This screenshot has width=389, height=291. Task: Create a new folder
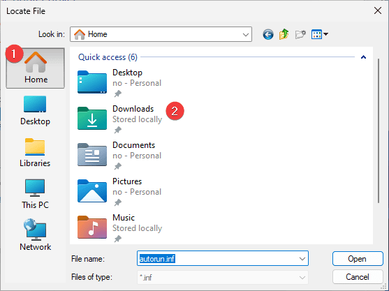(300, 34)
